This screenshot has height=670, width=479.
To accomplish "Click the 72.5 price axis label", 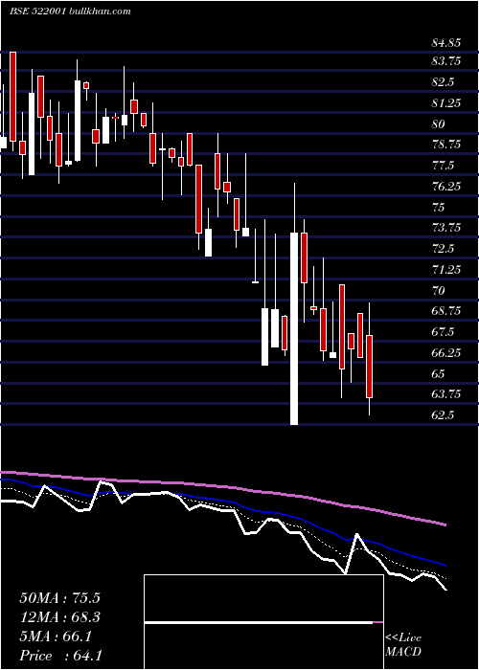I will pyautogui.click(x=443, y=249).
